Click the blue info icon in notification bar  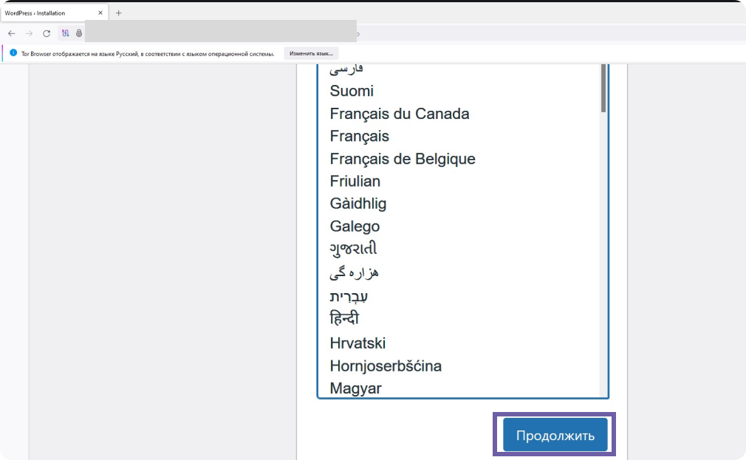(13, 53)
